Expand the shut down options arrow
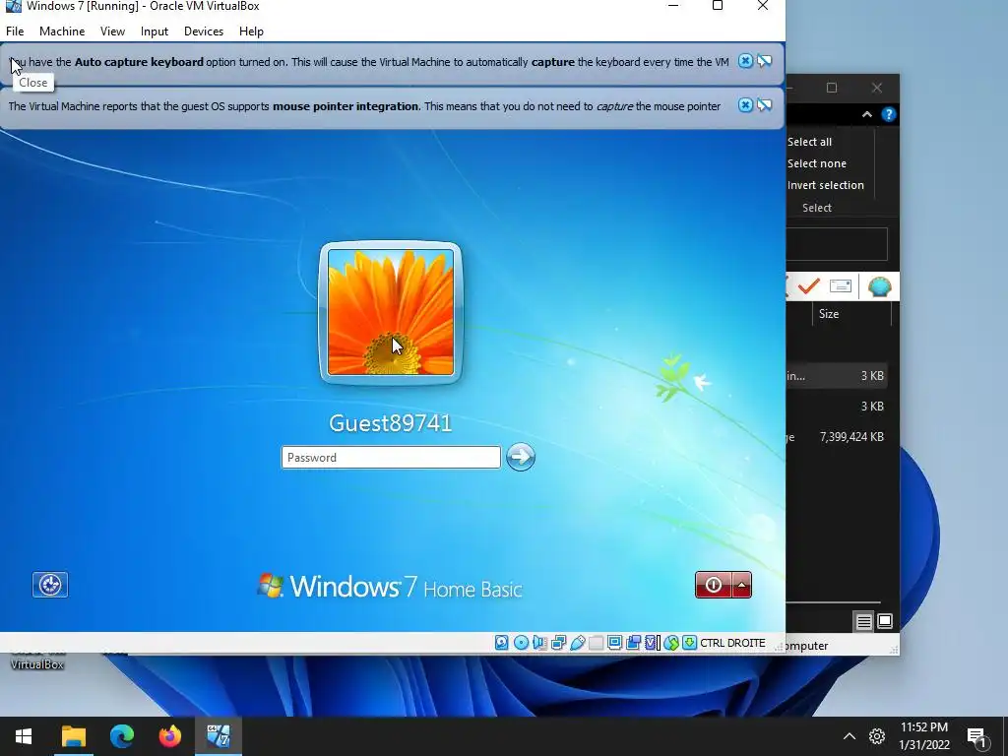 742,585
